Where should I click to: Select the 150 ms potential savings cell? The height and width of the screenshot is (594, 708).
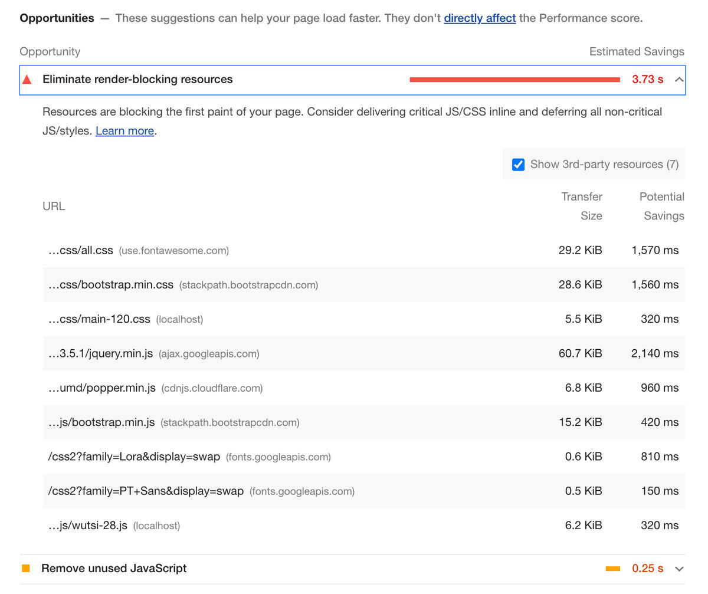tap(660, 491)
